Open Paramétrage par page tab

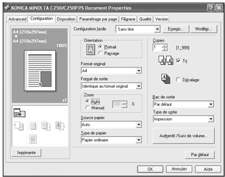click(x=98, y=19)
